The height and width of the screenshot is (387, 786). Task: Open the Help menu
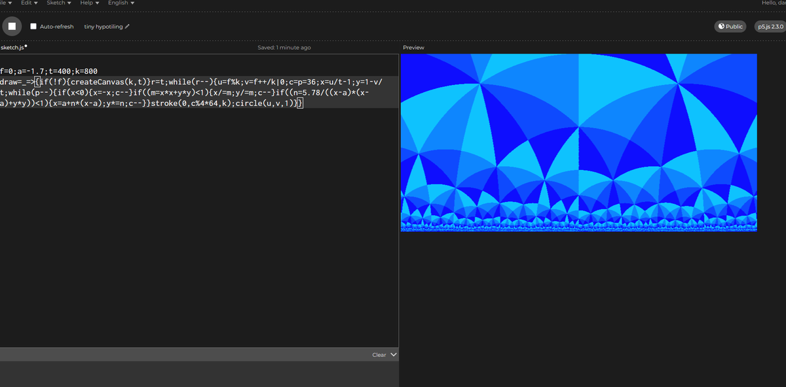[x=89, y=3]
